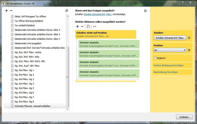Click the Weitere Bedingung hinzufügen link
197x124 pixels.
click(x=168, y=65)
